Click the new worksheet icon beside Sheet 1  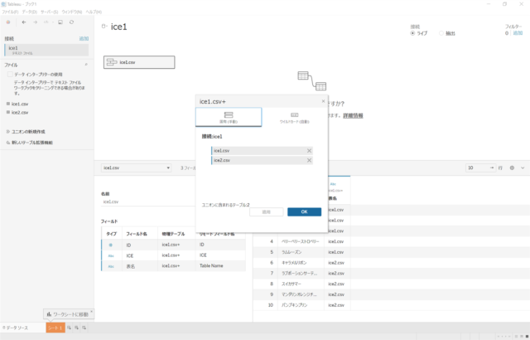click(x=70, y=329)
